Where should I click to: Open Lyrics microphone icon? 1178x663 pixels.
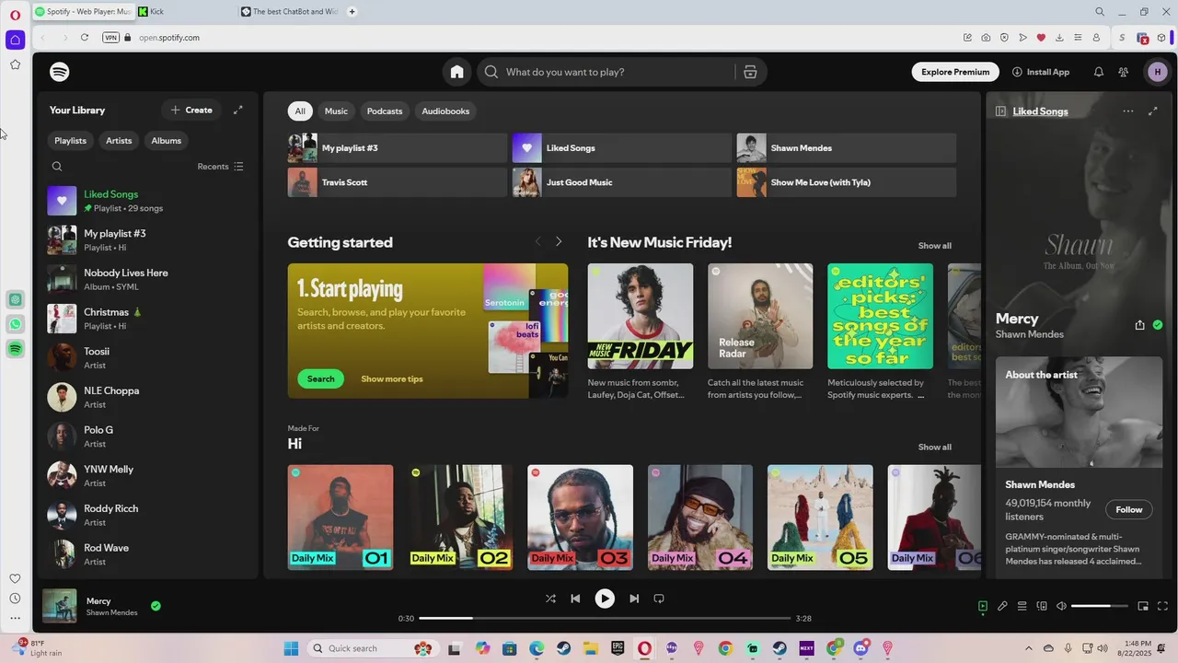coord(1002,606)
